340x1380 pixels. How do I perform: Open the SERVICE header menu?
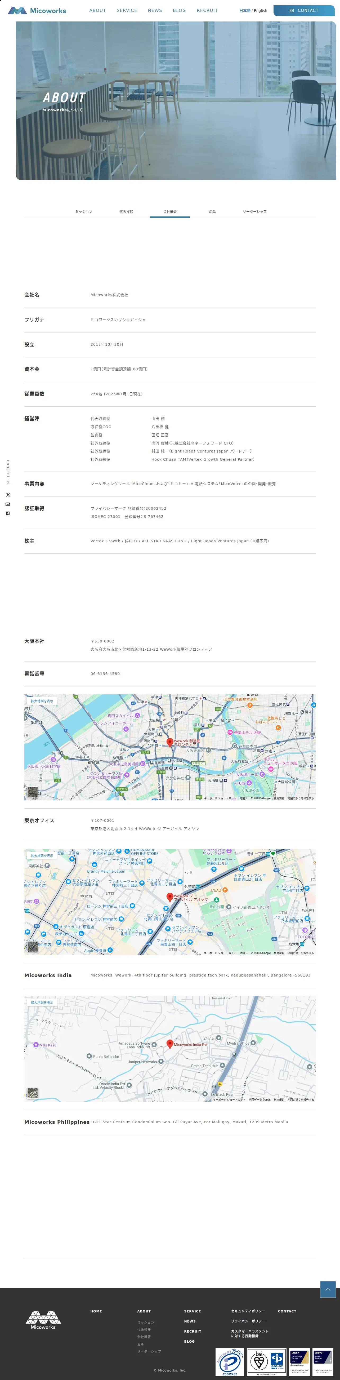(x=127, y=10)
